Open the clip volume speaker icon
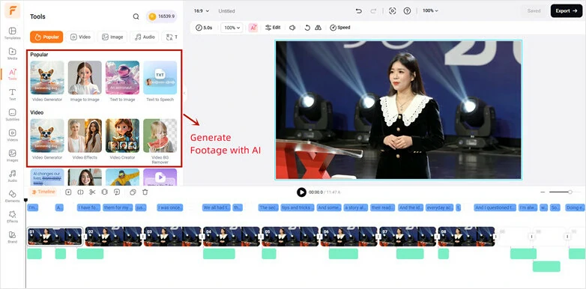 (x=293, y=28)
